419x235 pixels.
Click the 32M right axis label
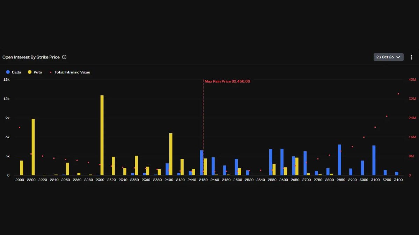point(412,99)
